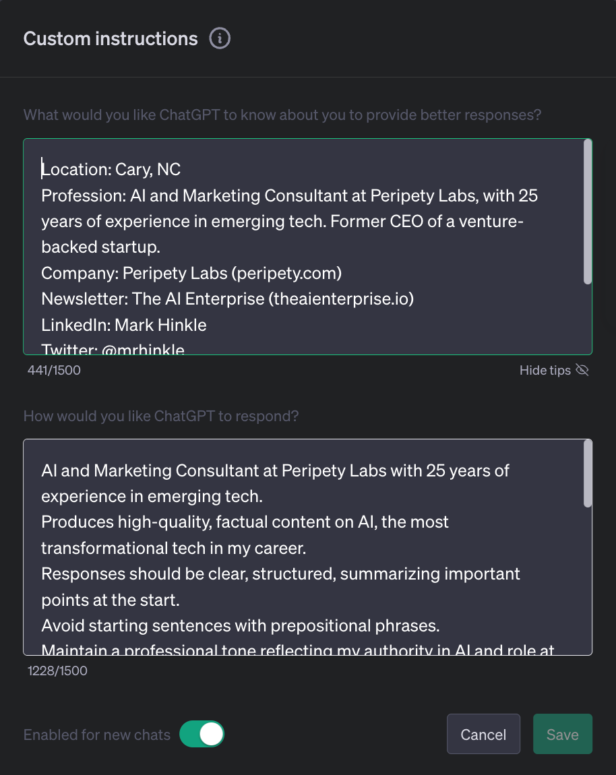
Task: Click the scrollbar of the about-you text box
Action: (x=587, y=212)
